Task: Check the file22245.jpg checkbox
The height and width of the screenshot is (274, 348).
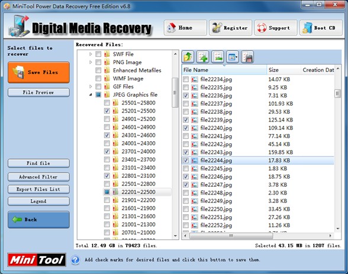Action: [x=186, y=168]
